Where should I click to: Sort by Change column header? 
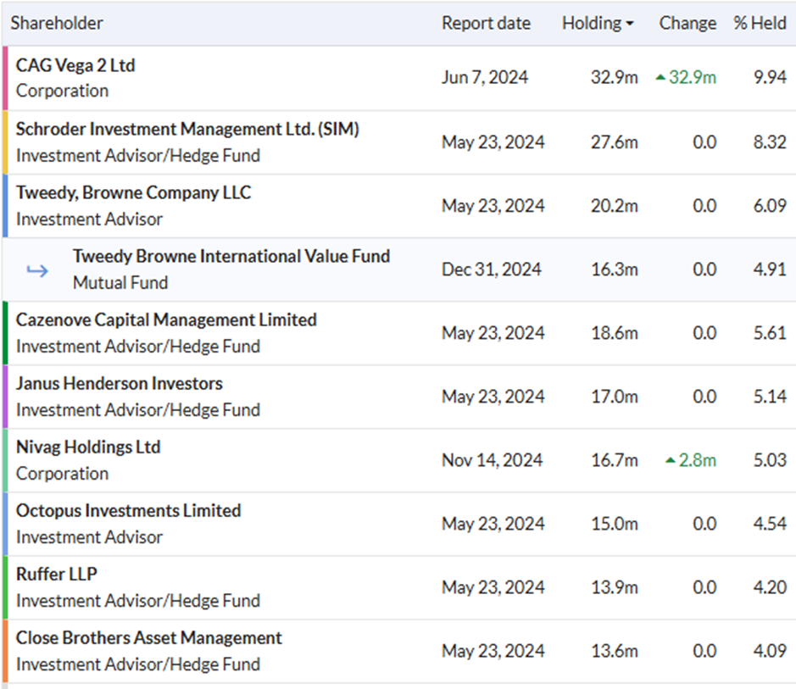pos(687,24)
